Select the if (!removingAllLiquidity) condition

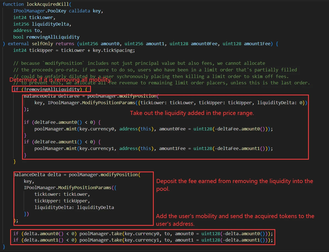coord(51,89)
